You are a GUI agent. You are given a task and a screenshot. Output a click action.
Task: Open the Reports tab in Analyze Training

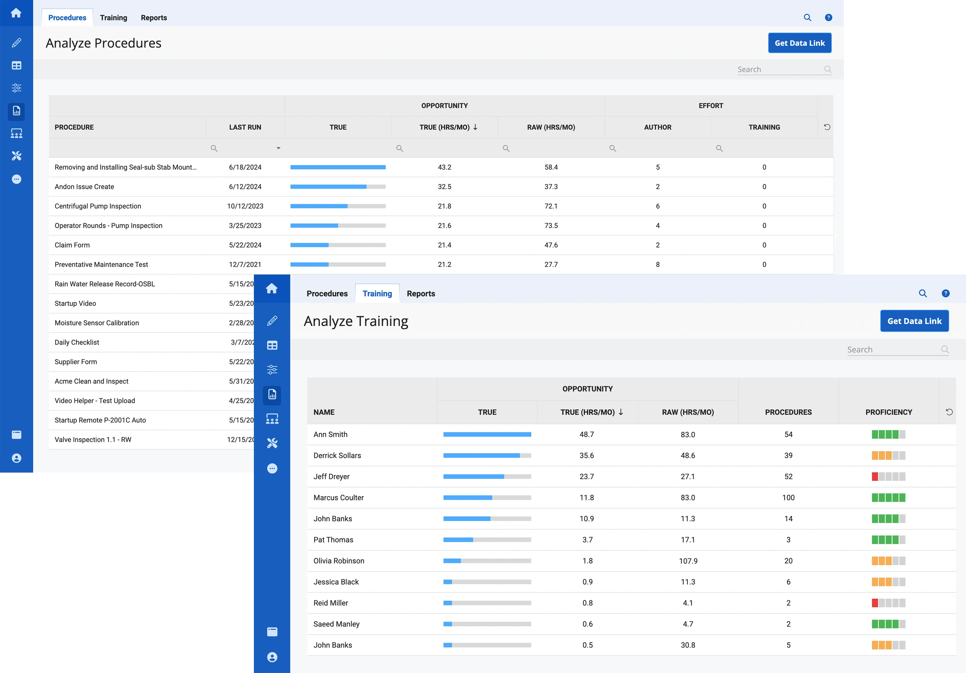(x=421, y=293)
